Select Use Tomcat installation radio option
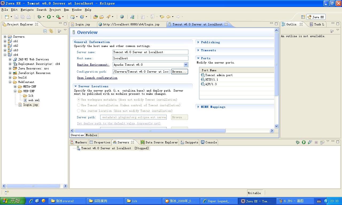The height and width of the screenshot is (205, 342). tap(79, 105)
